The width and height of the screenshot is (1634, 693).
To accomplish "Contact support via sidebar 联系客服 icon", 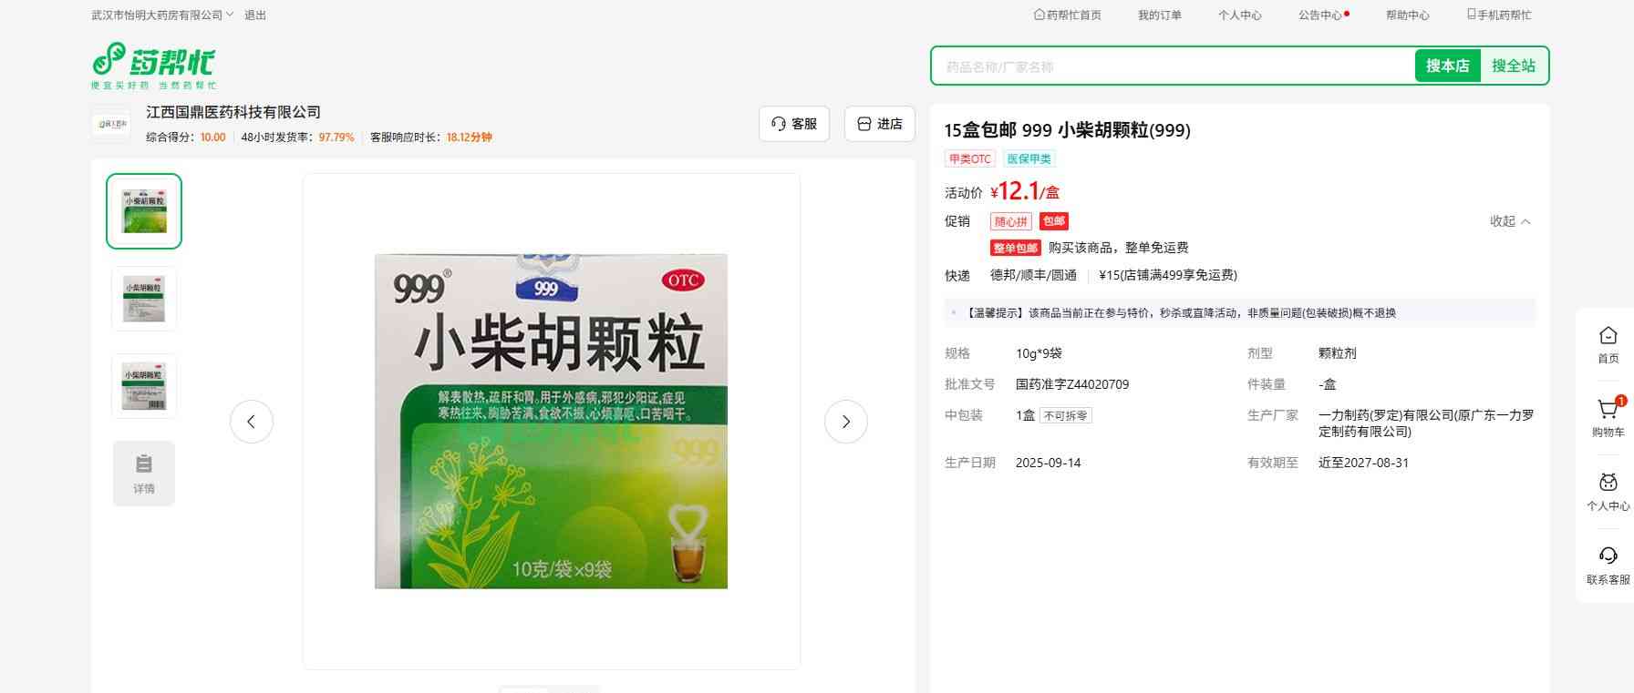I will 1608,565.
